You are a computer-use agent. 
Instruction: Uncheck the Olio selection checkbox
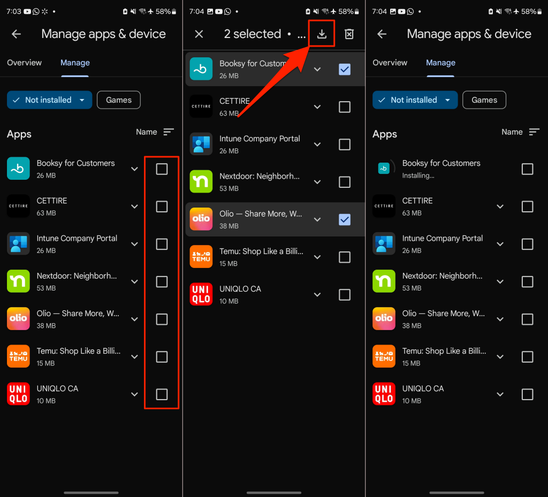coord(344,219)
